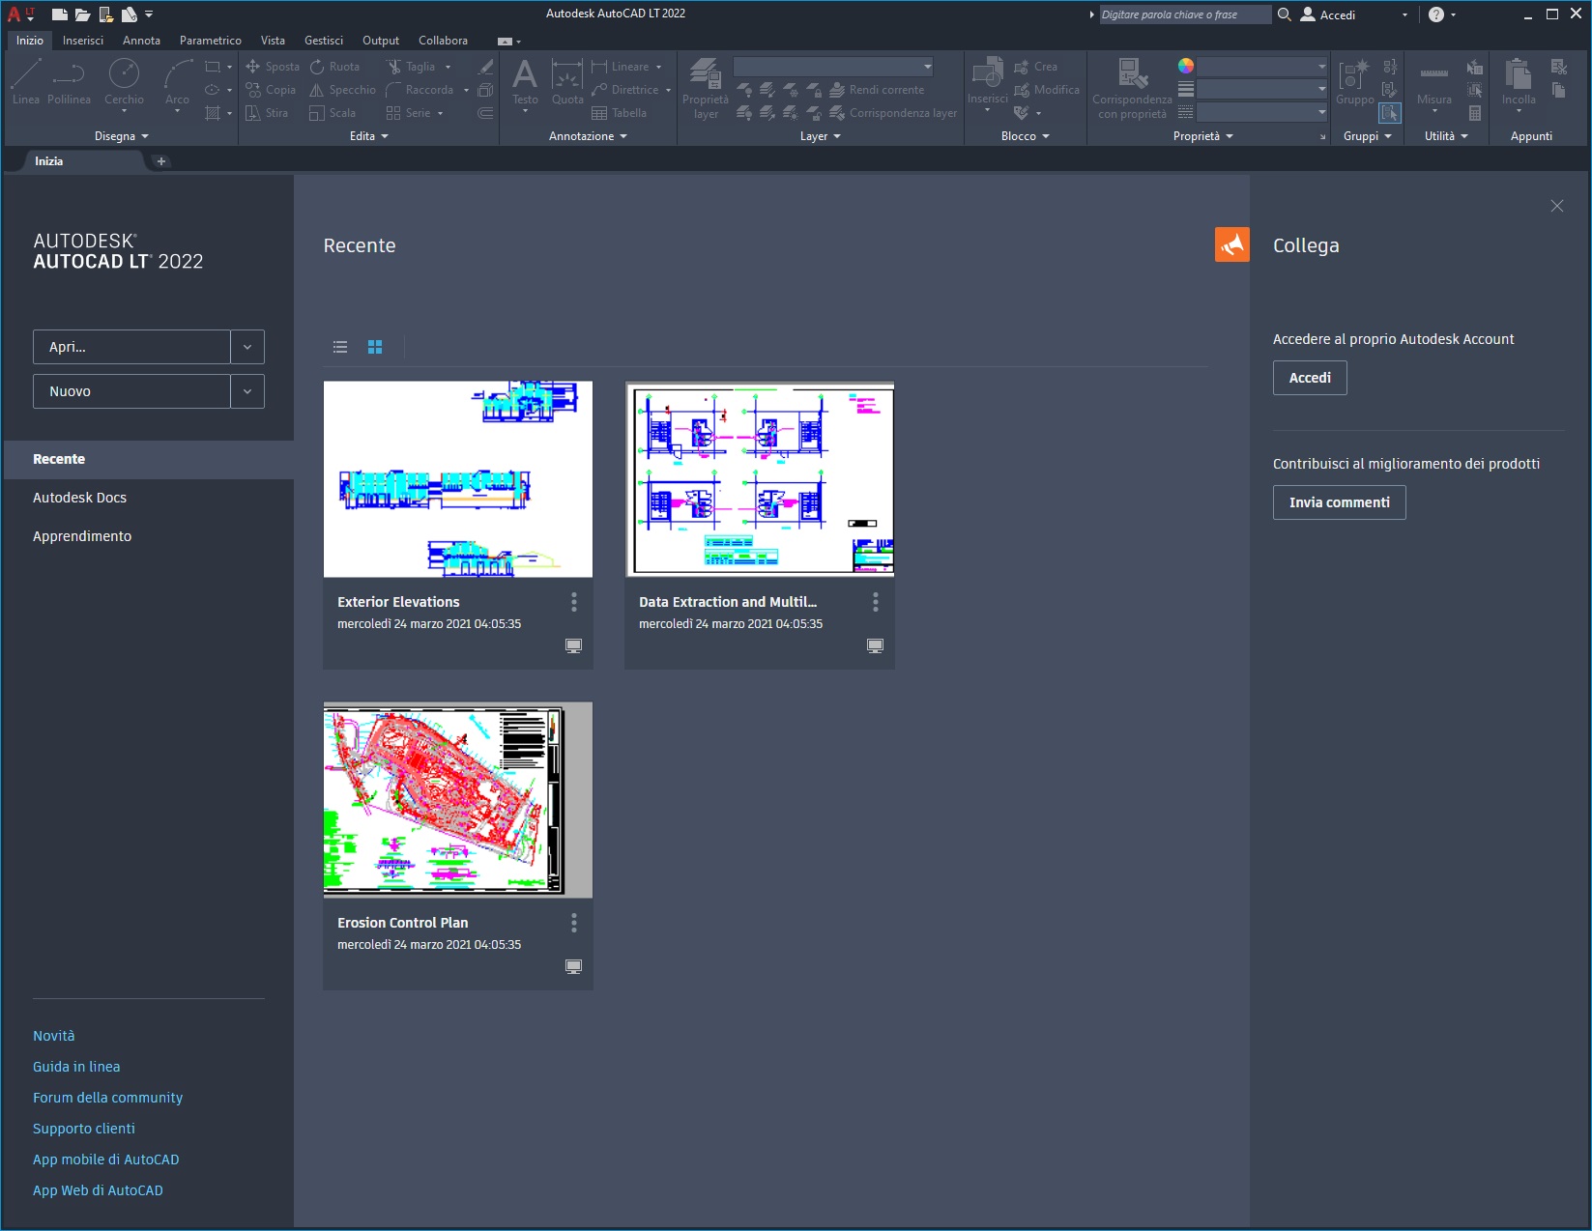Screen dimensions: 1592x1231
Task: Open the Guida in linea link
Action: point(76,1067)
